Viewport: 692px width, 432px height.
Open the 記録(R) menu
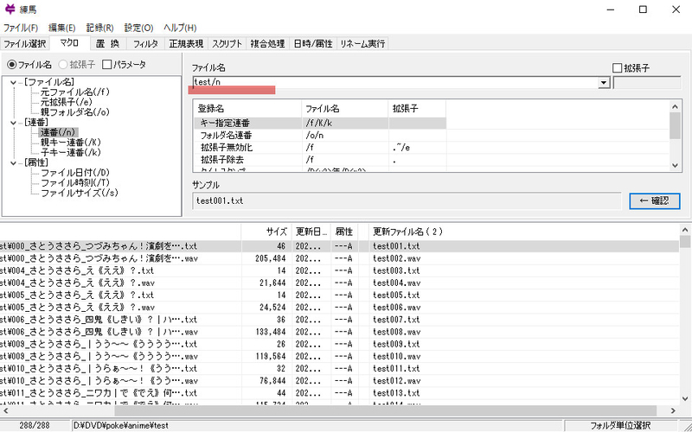(x=99, y=28)
